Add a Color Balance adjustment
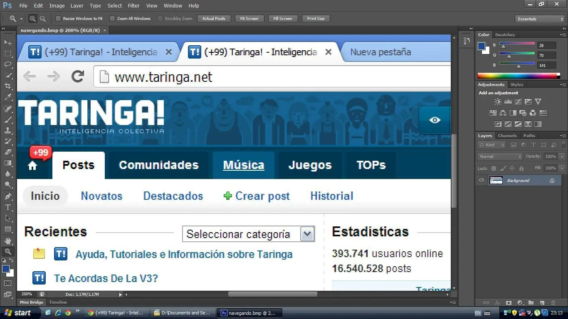The width and height of the screenshot is (568, 319). pos(503,113)
